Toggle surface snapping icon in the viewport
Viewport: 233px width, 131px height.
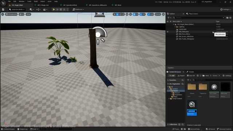pos(130,14)
